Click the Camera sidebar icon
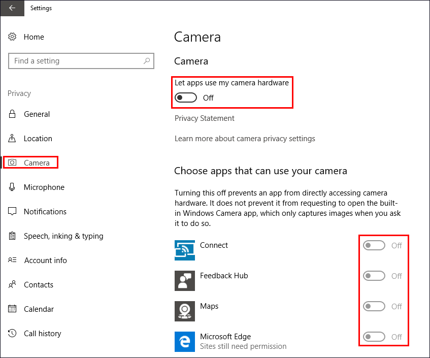 pyautogui.click(x=12, y=162)
